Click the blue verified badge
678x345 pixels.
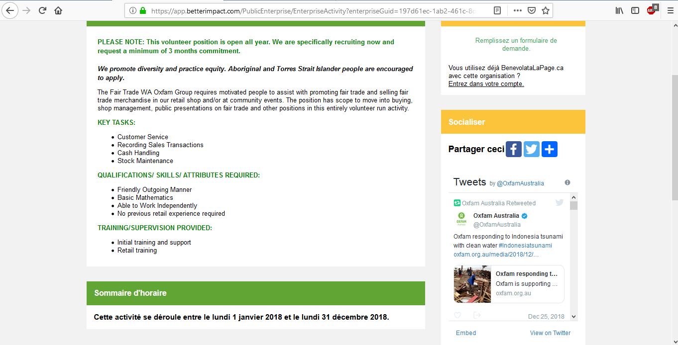tap(524, 216)
